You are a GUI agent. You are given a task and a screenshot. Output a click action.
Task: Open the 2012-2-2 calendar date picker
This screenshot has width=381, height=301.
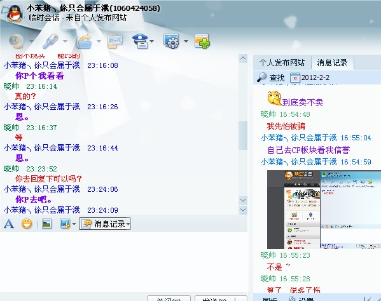click(310, 77)
